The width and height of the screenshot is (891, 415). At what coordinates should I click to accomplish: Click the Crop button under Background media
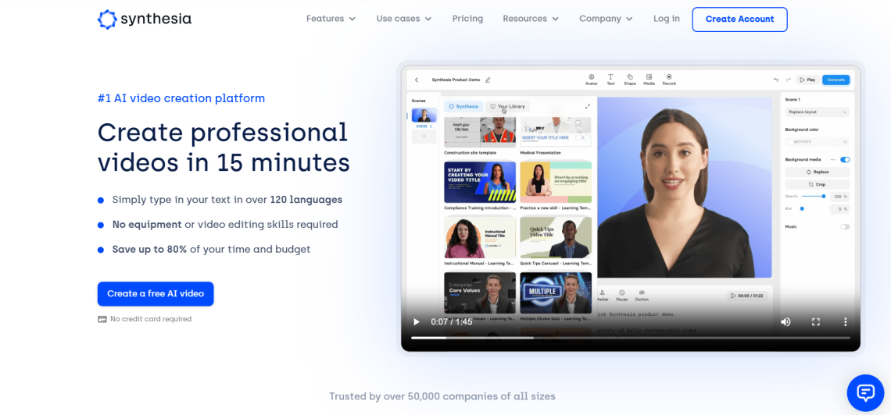[817, 185]
